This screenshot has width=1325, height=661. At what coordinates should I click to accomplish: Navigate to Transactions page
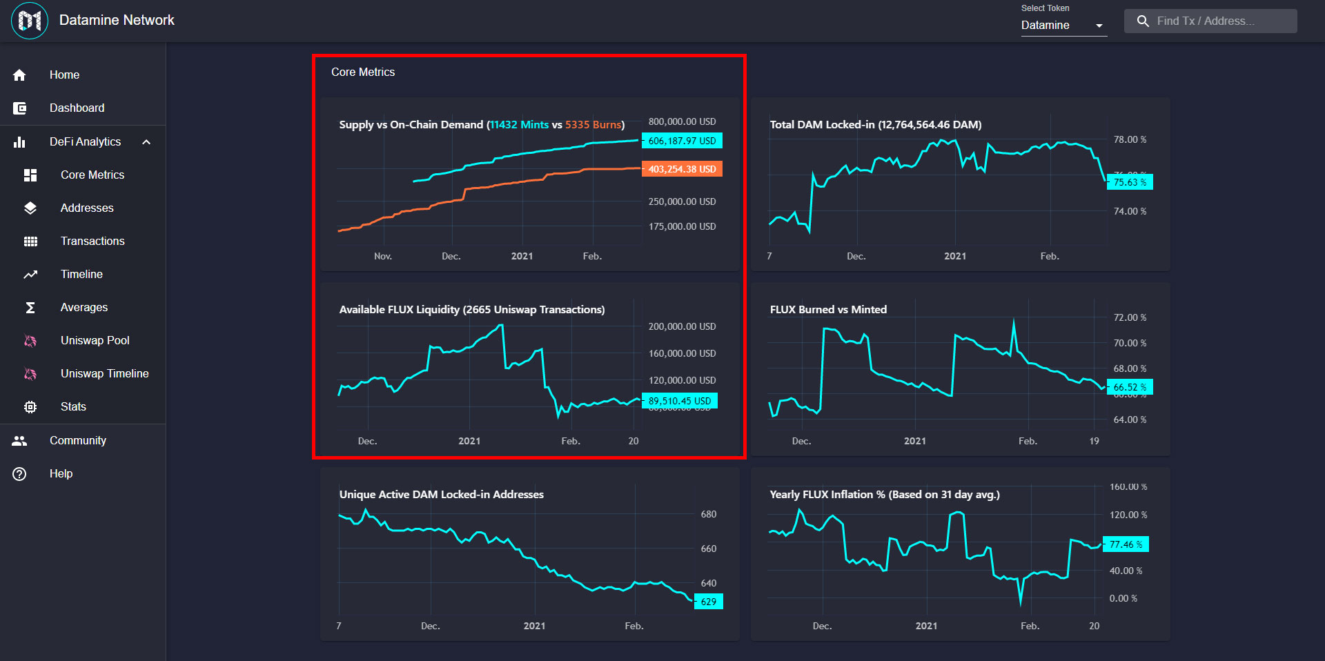pos(83,241)
